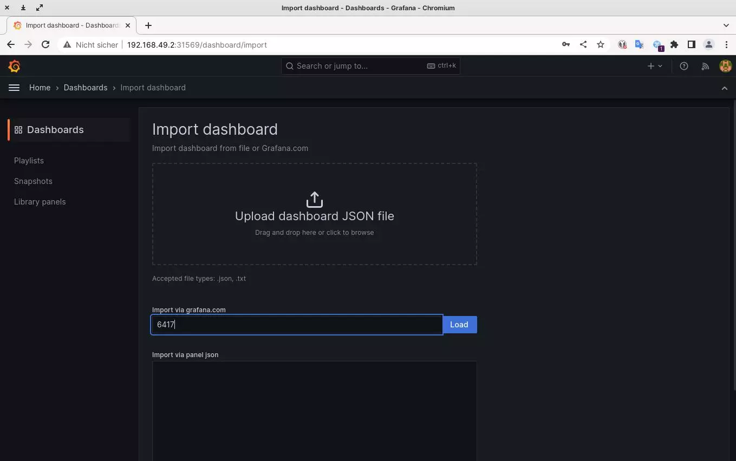This screenshot has height=461, width=736.
Task: Click the Grafana logo icon
Action: point(15,66)
